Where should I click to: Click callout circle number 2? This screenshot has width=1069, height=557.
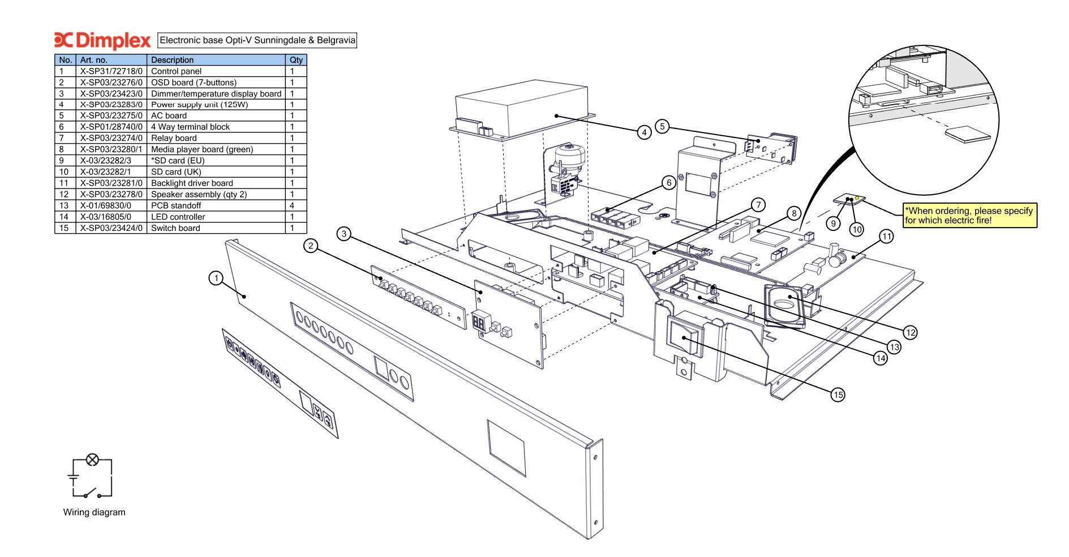click(x=311, y=246)
